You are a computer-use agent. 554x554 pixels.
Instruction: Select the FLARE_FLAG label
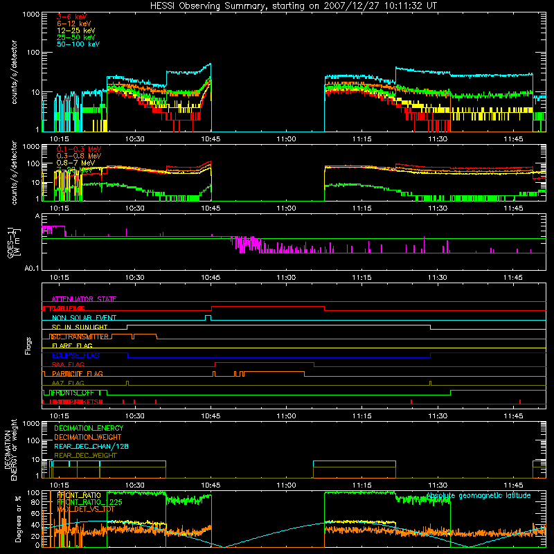click(72, 346)
